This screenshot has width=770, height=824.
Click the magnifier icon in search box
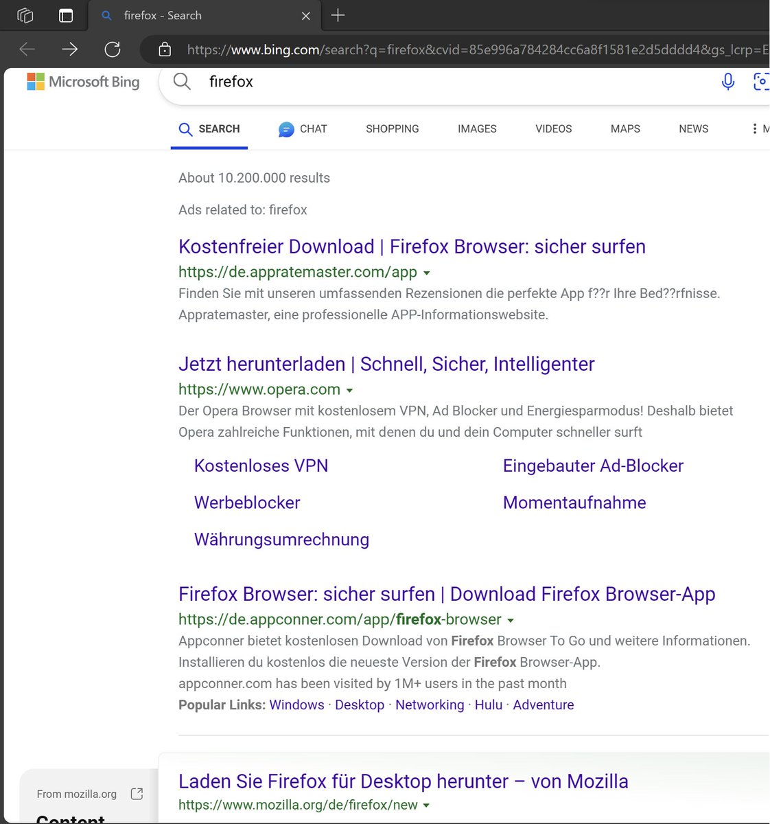[x=182, y=82]
